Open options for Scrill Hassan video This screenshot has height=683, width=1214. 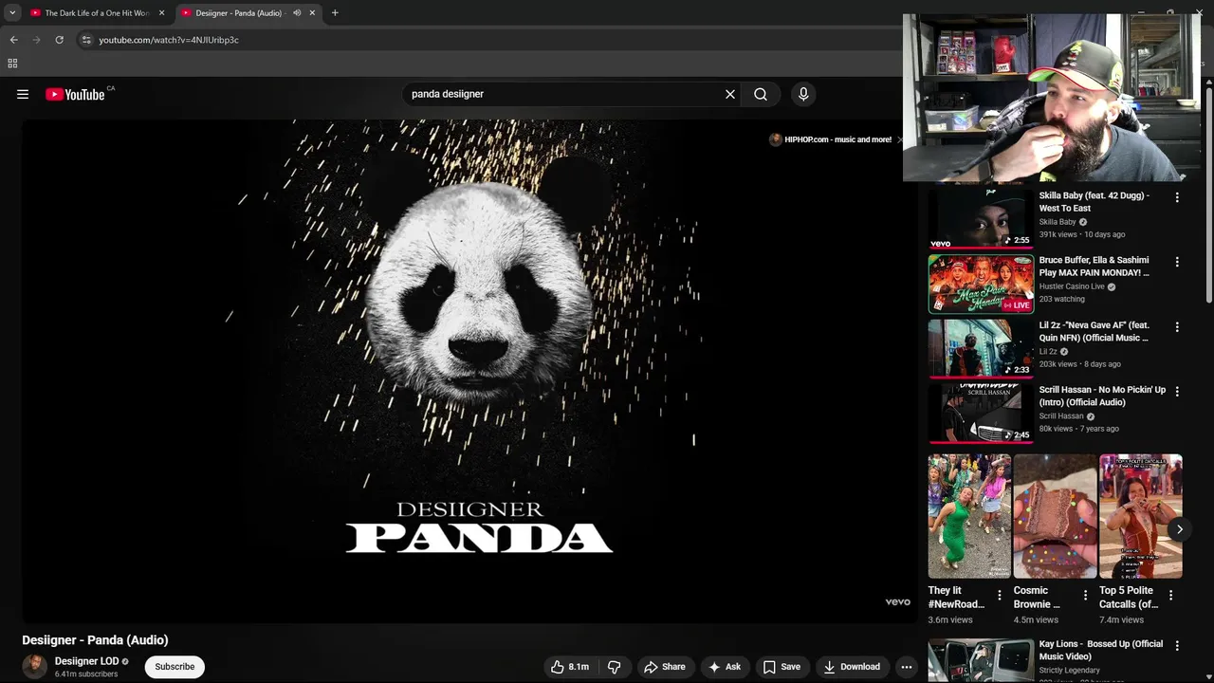(x=1177, y=391)
